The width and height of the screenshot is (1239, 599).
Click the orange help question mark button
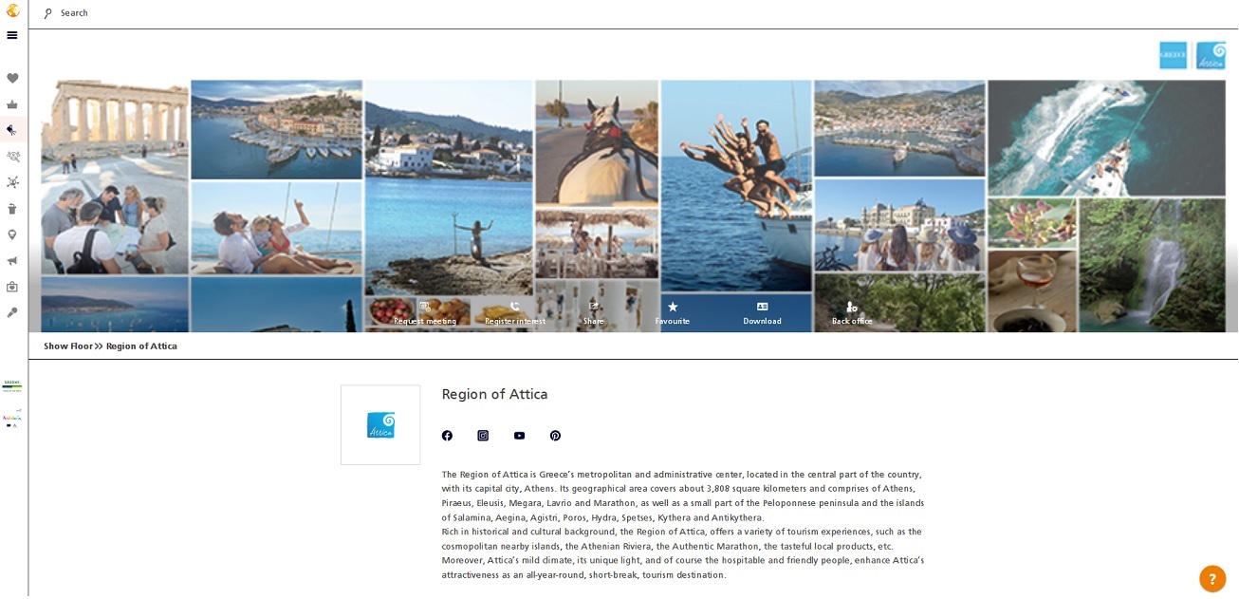(1211, 578)
